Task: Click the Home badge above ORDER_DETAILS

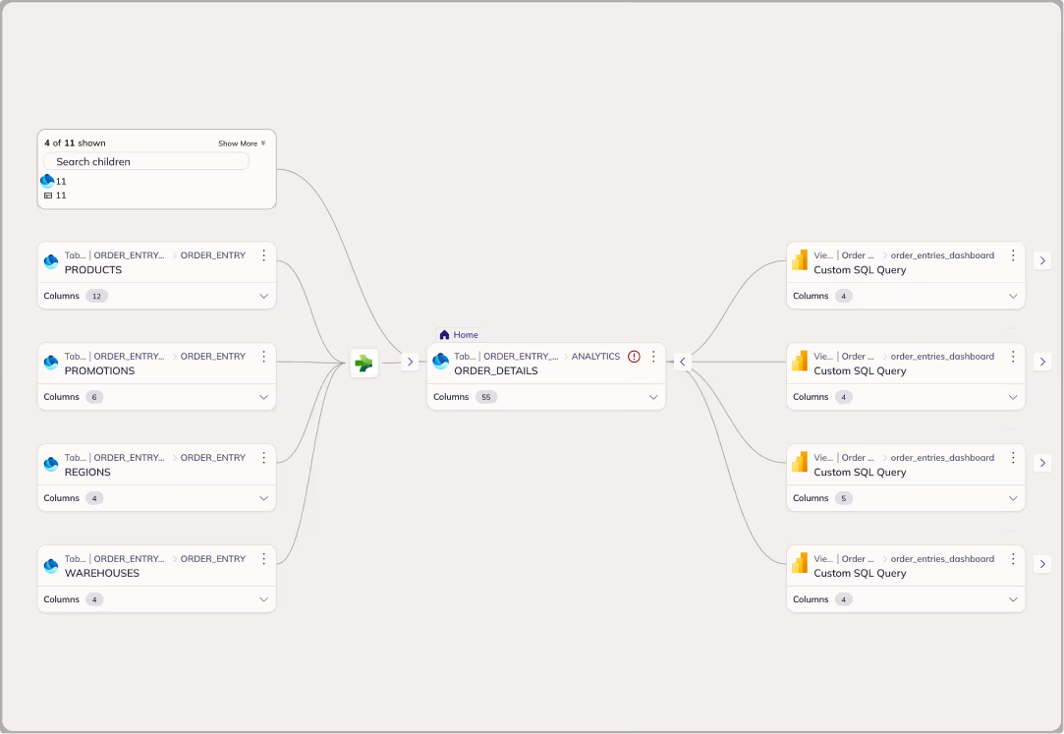Action: click(458, 335)
